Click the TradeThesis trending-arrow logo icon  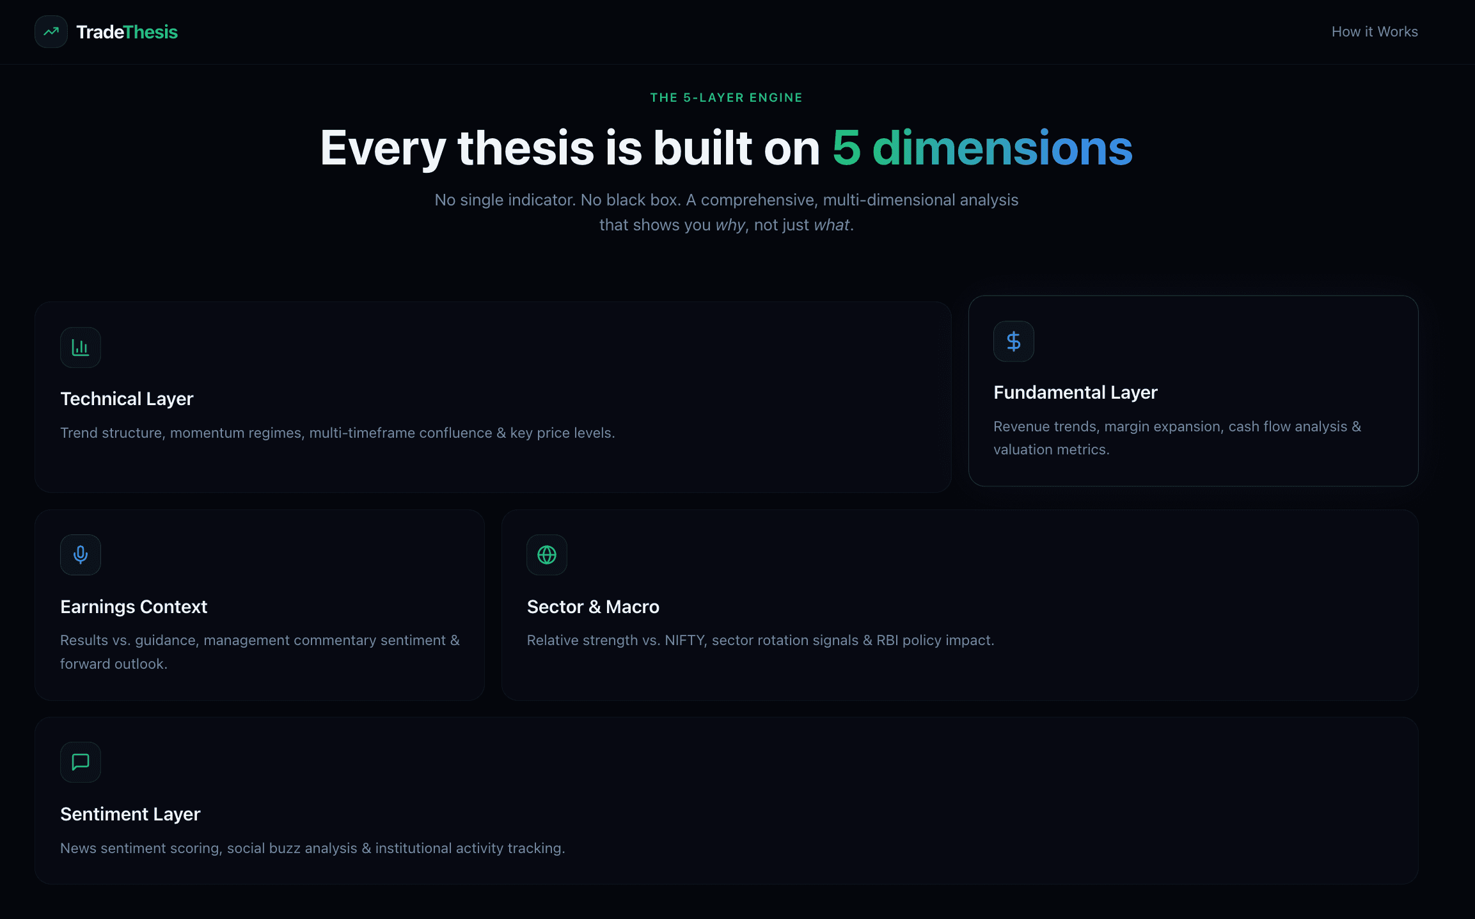pos(51,31)
